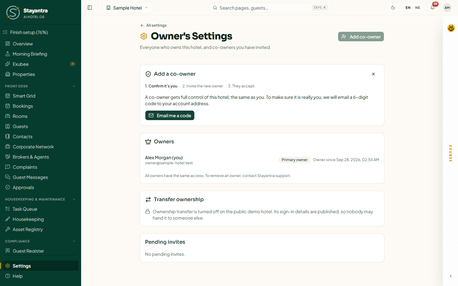
Task: Open the Guests page
Action: coord(40,126)
